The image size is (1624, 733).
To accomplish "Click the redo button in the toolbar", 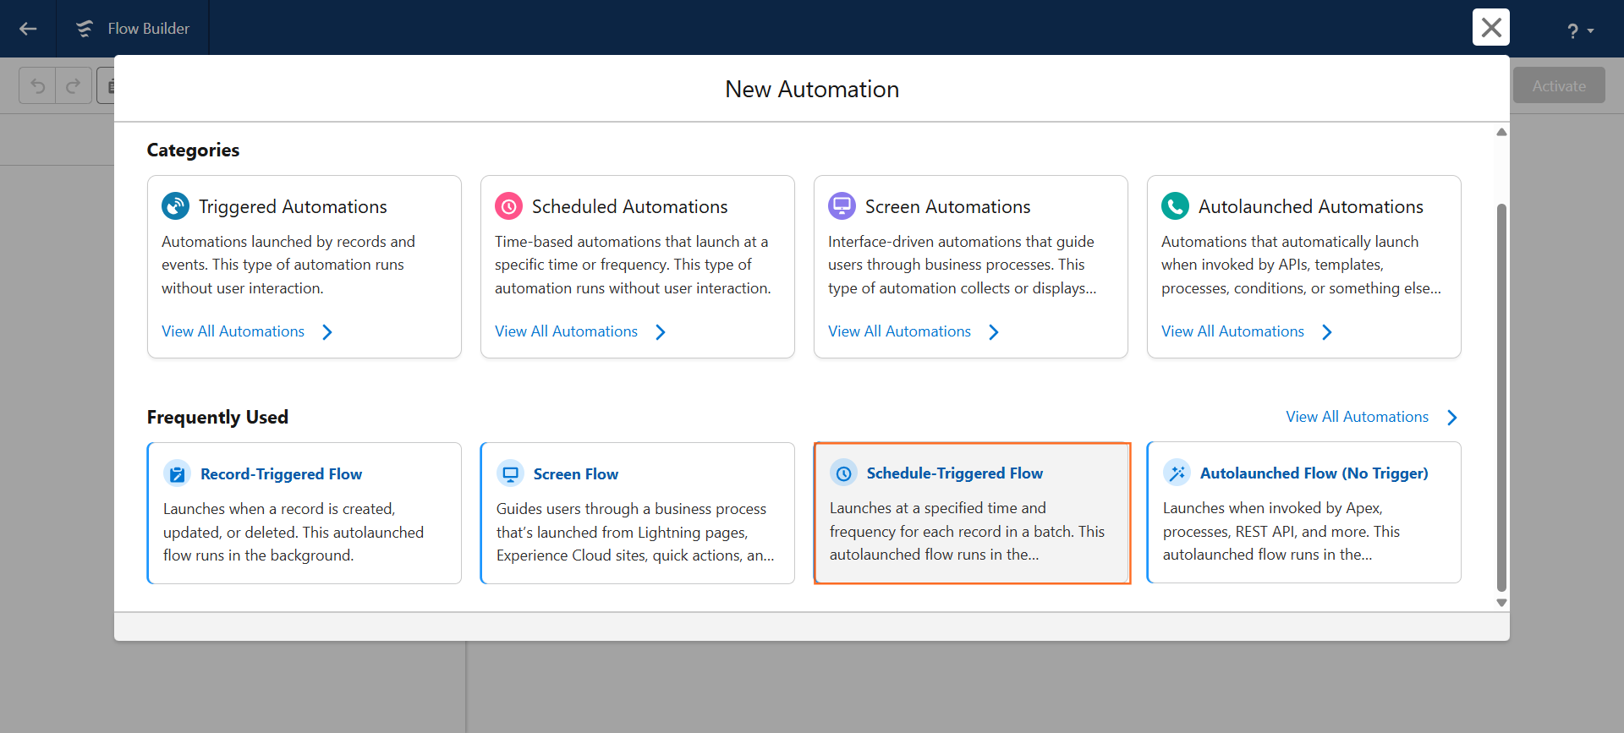I will tap(74, 85).
